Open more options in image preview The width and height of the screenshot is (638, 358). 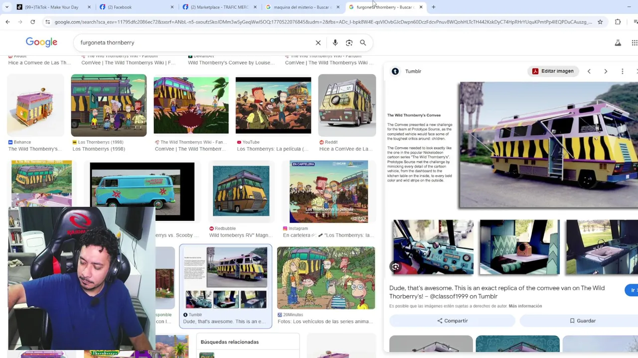pos(622,71)
